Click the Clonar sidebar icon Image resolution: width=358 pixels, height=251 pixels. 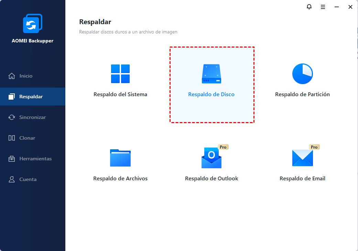(12, 138)
